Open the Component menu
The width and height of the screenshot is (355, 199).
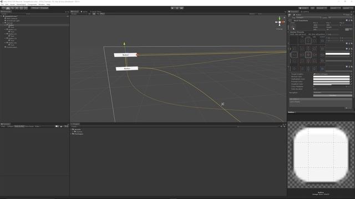point(32,4)
